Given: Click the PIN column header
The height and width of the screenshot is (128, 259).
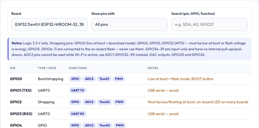Looking at the screenshot, I should 13,68.
